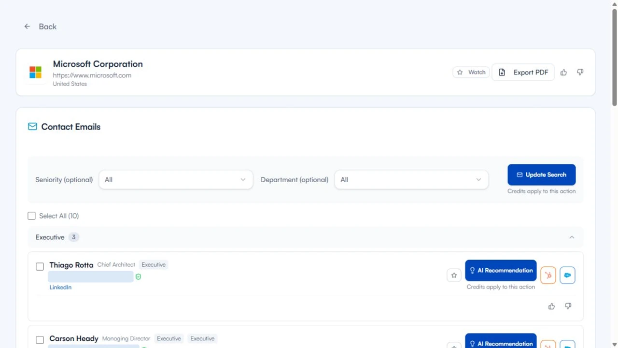This screenshot has width=618, height=348.
Task: Thumbs up the Microsoft Corporation profile
Action: (563, 72)
